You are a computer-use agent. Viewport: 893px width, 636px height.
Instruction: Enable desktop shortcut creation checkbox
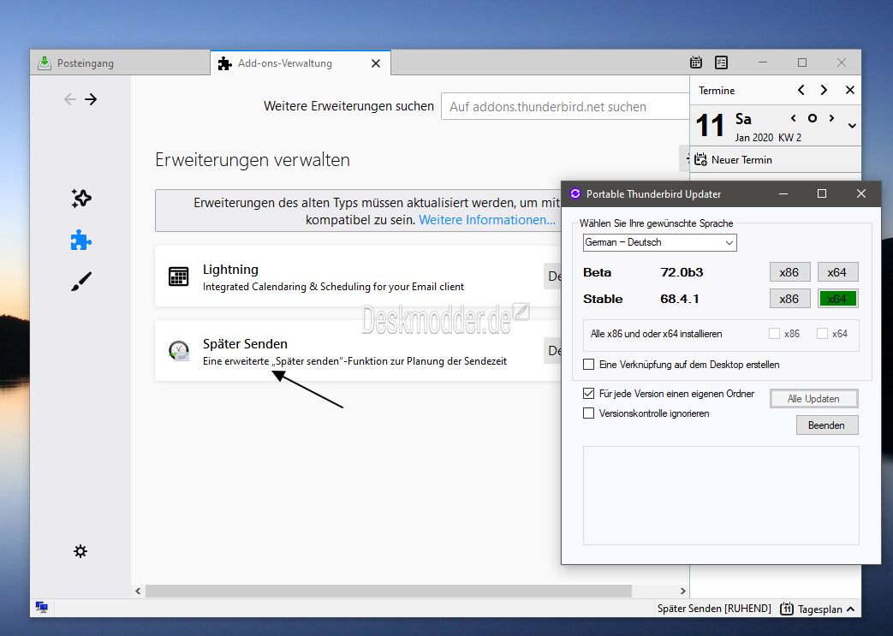point(589,365)
